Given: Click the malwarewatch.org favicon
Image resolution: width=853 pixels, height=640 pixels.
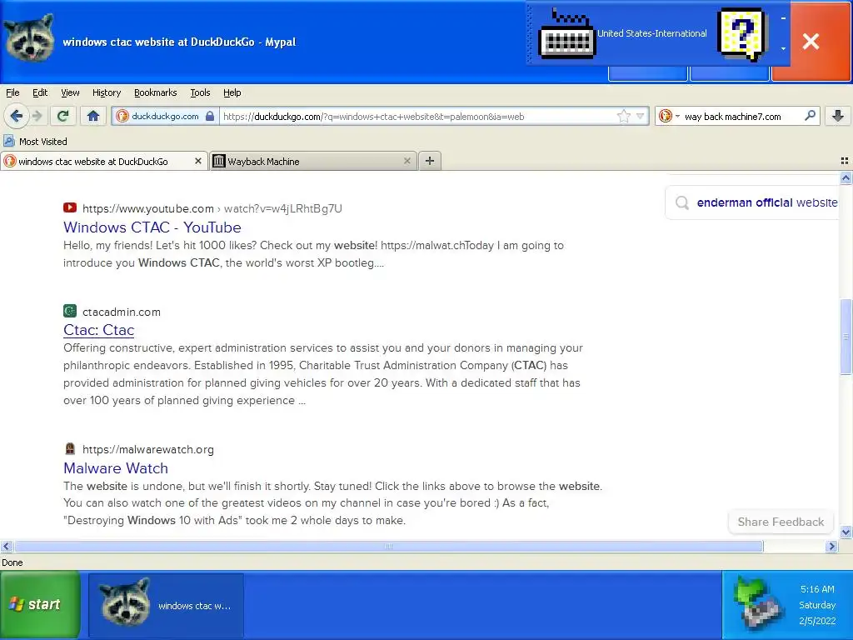Looking at the screenshot, I should [x=70, y=448].
